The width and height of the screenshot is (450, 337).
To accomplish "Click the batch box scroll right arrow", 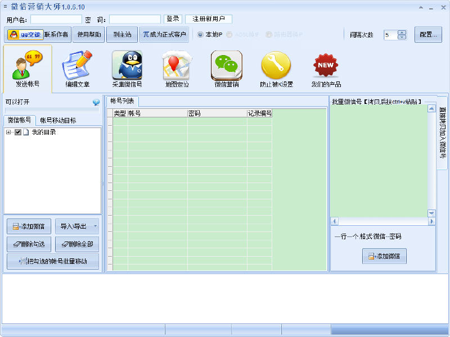I will (x=431, y=221).
